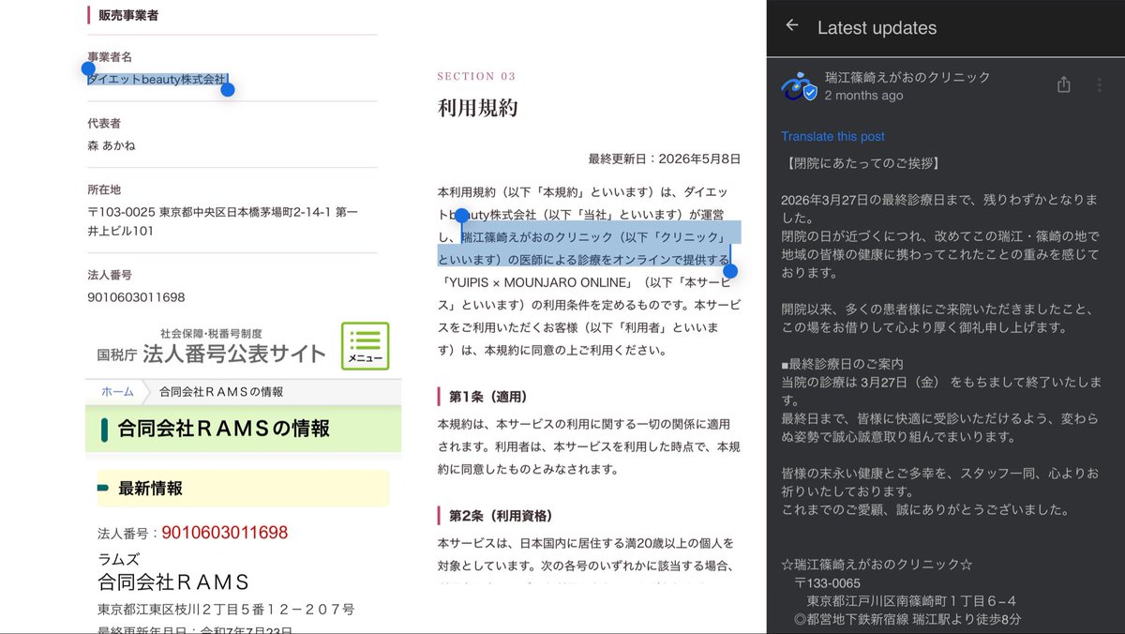Click the 販売事業者 heading
1125x634 pixels.
click(x=127, y=15)
